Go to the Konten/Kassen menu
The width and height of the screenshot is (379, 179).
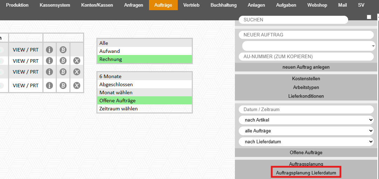[x=97, y=5]
